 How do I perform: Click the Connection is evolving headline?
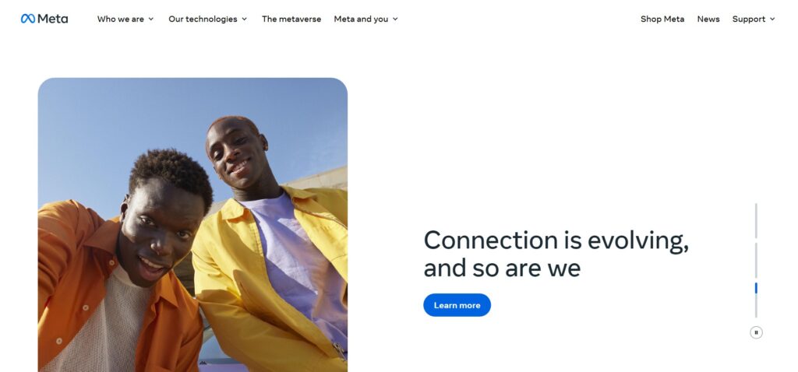(556, 254)
